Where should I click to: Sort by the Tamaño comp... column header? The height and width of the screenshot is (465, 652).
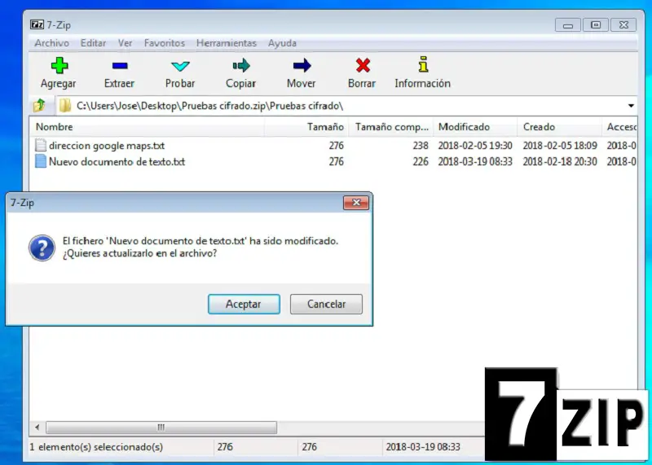pos(391,127)
